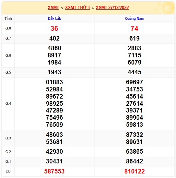
Task: Select G.2 number 63865
Action: (134, 152)
